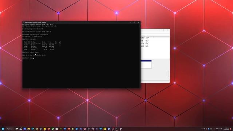This screenshot has width=233, height=131.
Task: Minimize the Command Prompt window
Action: pyautogui.click(x=130, y=22)
